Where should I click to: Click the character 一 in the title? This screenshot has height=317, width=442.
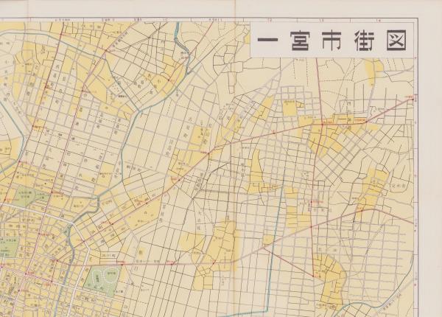(x=269, y=39)
